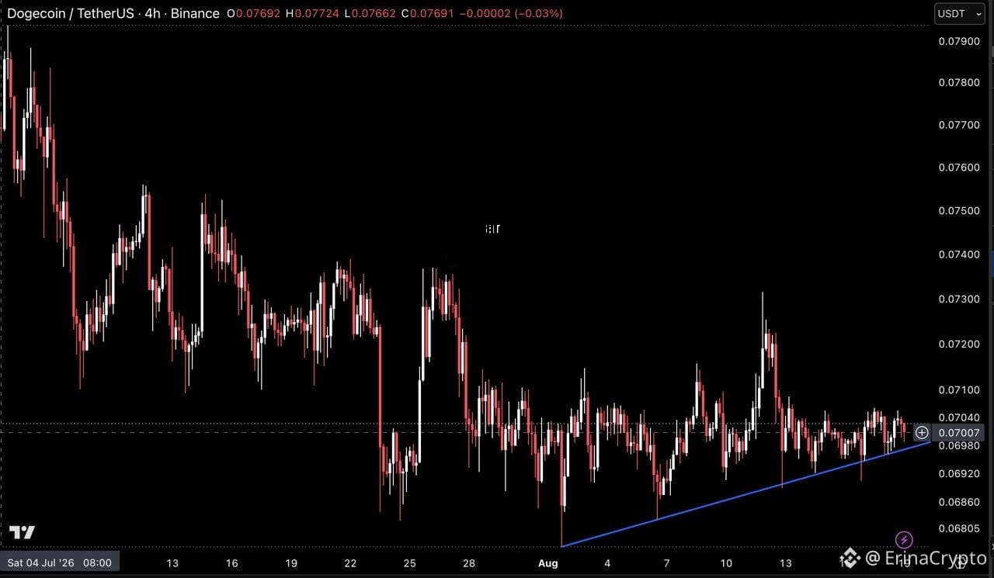994x578 pixels.
Task: Click the 4 date label on the time axis
Action: coord(607,563)
